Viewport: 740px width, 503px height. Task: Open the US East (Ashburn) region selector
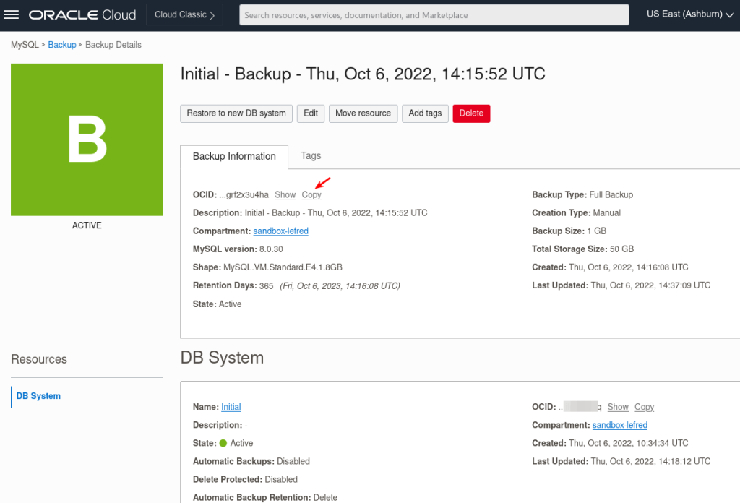coord(688,14)
